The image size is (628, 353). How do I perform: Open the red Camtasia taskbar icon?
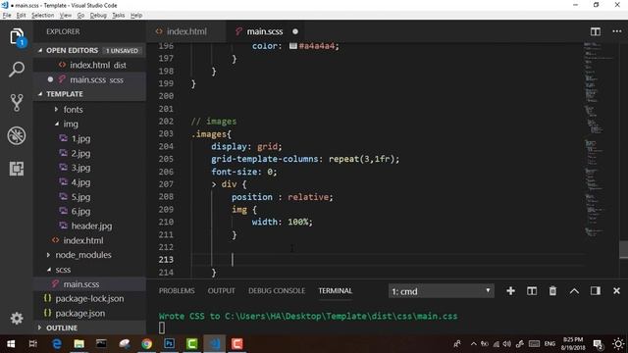(x=237, y=344)
